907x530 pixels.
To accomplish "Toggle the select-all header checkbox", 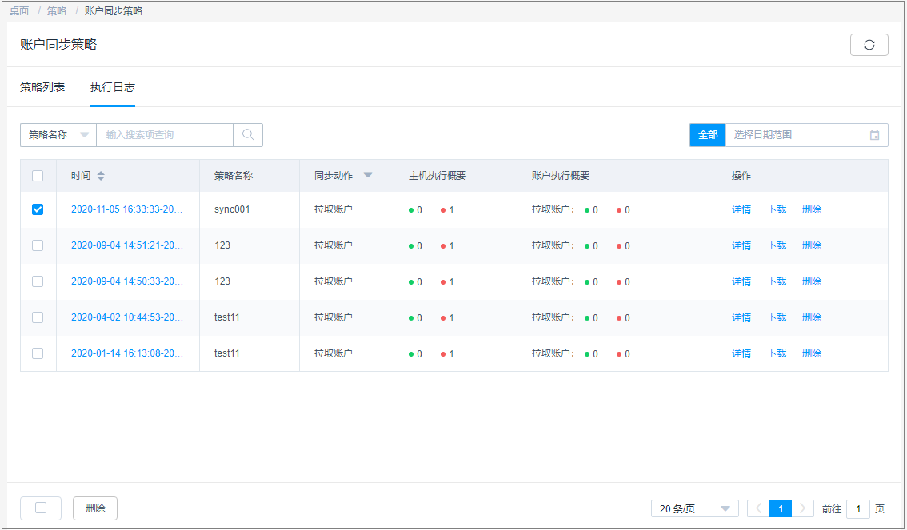I will [38, 176].
